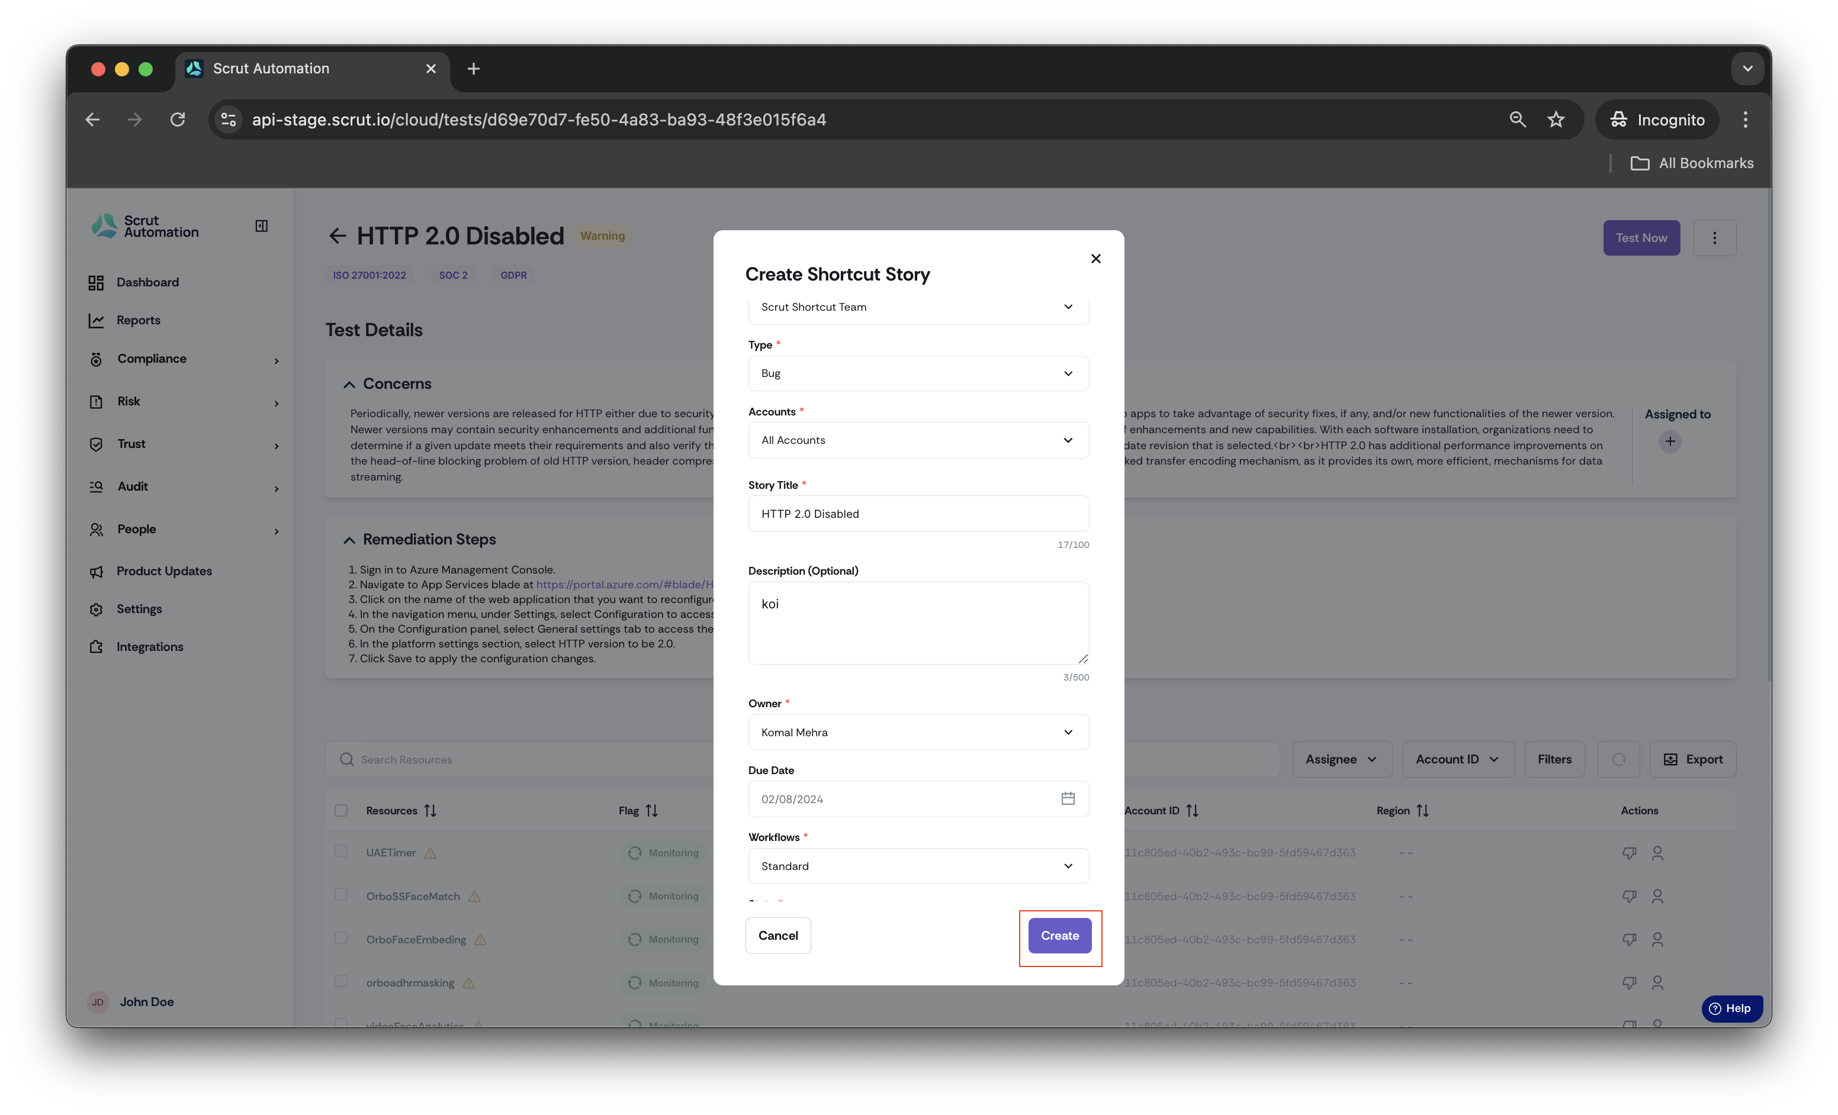The height and width of the screenshot is (1115, 1838).
Task: Click the Cancel button
Action: [x=777, y=935]
